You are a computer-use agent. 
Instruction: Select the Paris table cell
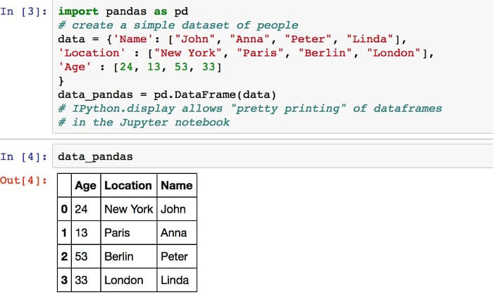(x=129, y=233)
